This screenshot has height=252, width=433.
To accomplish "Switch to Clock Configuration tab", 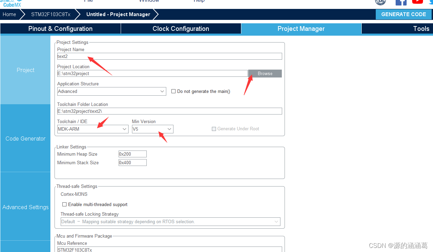I will click(x=181, y=29).
